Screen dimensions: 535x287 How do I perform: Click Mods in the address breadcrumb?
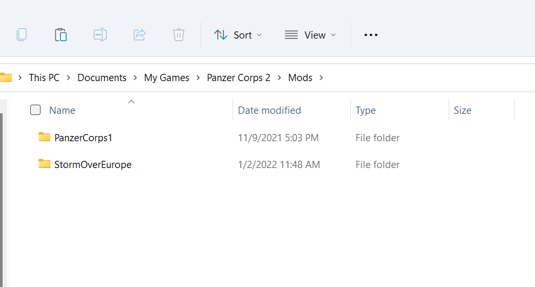(301, 78)
